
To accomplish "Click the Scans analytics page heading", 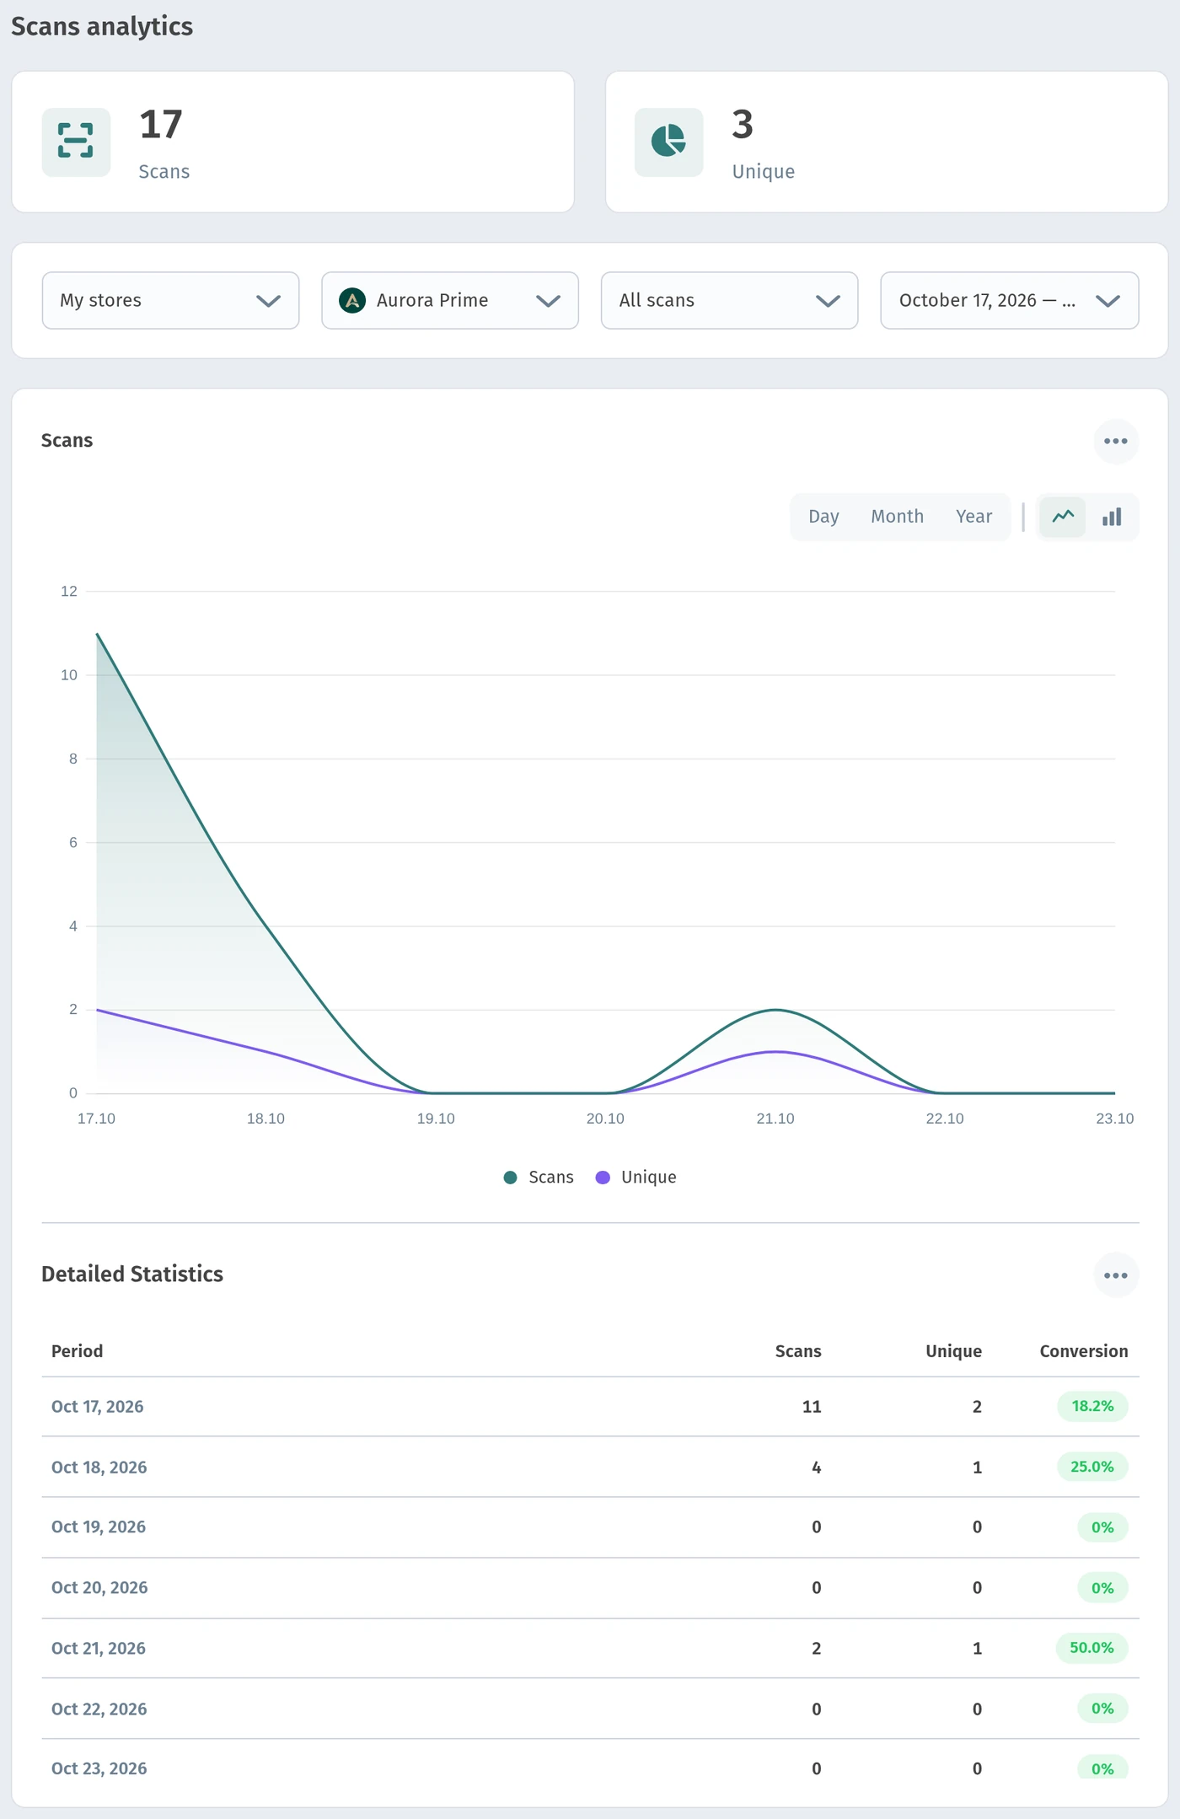I will coord(102,26).
